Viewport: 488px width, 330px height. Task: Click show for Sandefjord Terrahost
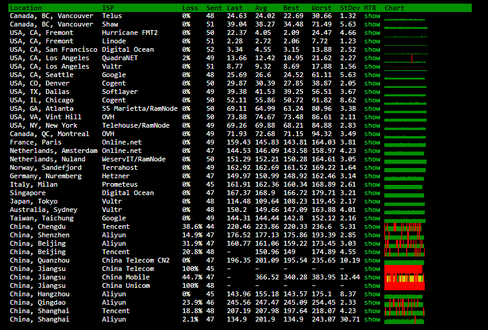372,167
